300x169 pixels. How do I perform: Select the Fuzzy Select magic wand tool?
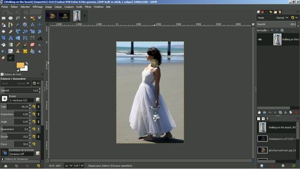coord(25,18)
